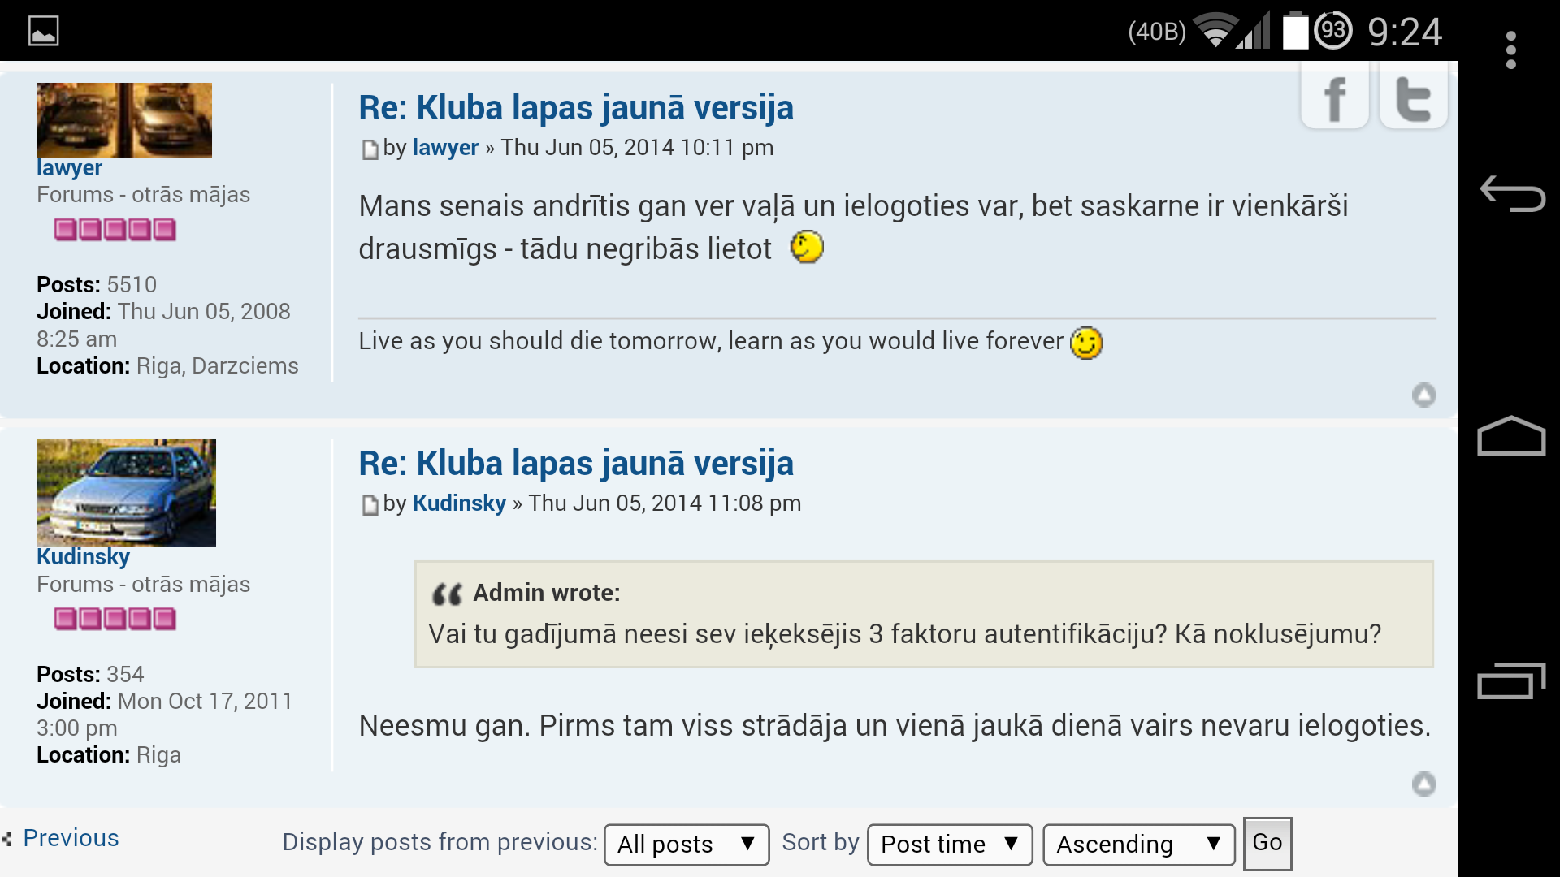This screenshot has height=877, width=1560.
Task: Open Kudinsky's username profile link in sidebar
Action: click(83, 557)
